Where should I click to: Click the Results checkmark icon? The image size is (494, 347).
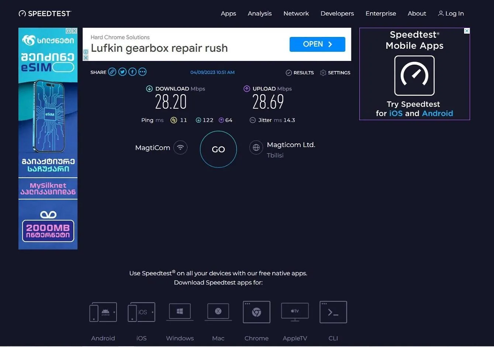tap(289, 73)
